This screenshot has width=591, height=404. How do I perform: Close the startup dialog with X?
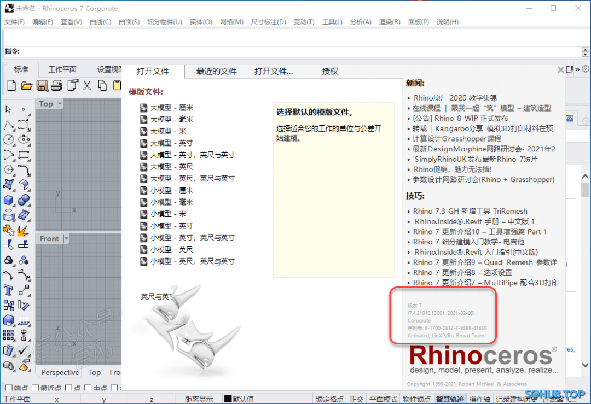click(x=560, y=69)
